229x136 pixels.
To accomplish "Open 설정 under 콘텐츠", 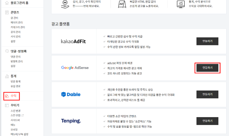I will tap(13, 41).
